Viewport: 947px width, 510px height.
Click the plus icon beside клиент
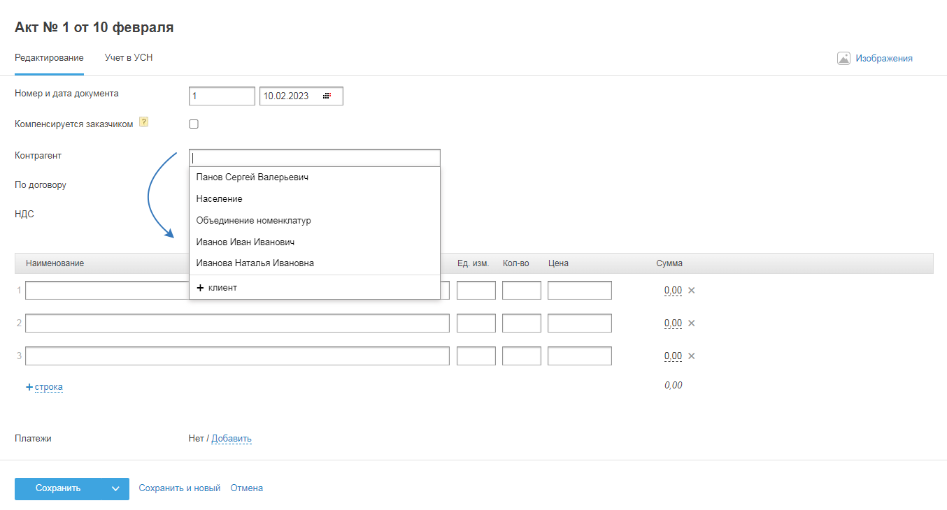tap(200, 288)
